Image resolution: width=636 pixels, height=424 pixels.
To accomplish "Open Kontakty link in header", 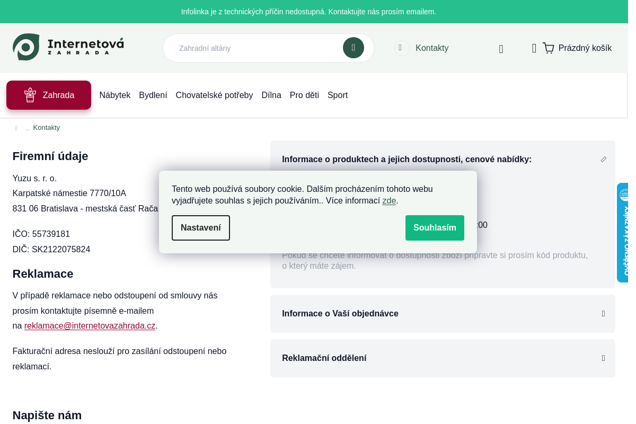I will pos(432,48).
